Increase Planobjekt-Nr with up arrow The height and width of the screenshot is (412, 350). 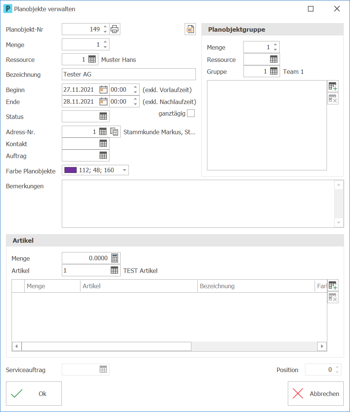[x=105, y=27]
